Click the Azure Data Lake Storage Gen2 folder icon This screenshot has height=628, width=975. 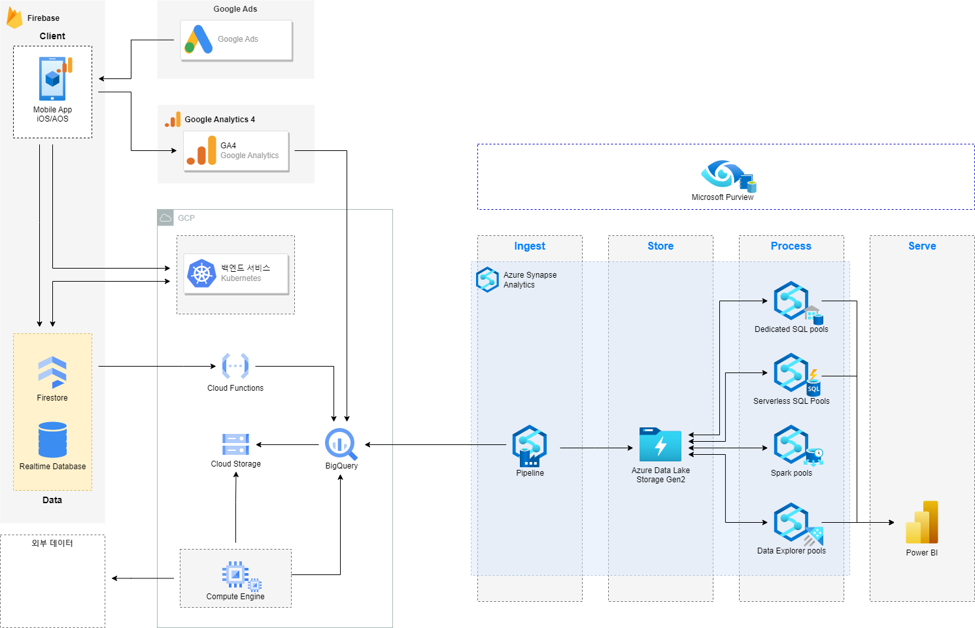(x=660, y=444)
